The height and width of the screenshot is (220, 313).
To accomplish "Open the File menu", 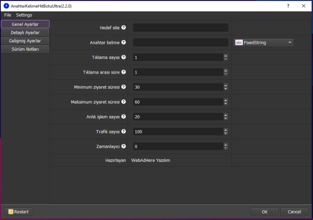I will click(x=8, y=15).
